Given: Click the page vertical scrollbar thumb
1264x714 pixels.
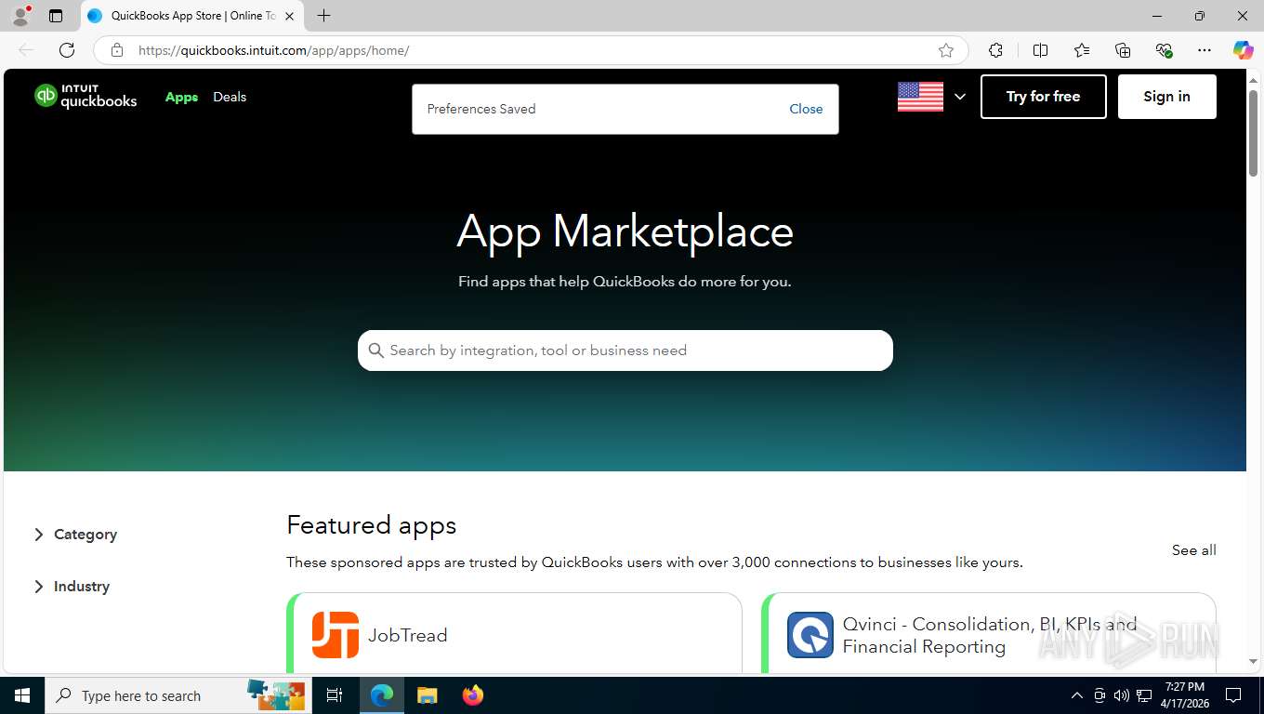Looking at the screenshot, I should pos(1254,133).
